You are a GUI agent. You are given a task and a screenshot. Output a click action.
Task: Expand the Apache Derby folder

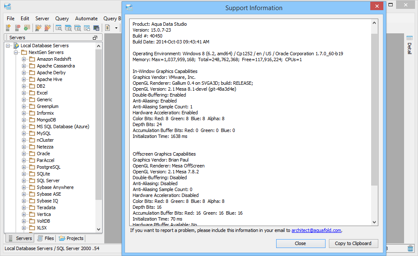pyautogui.click(x=24, y=73)
